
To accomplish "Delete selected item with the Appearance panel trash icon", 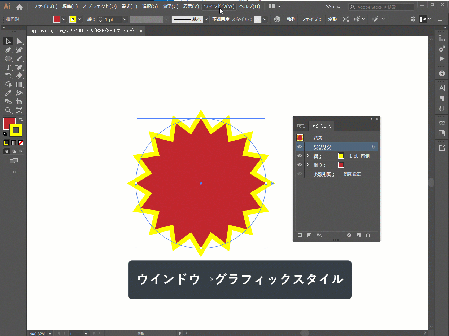I will (368, 235).
